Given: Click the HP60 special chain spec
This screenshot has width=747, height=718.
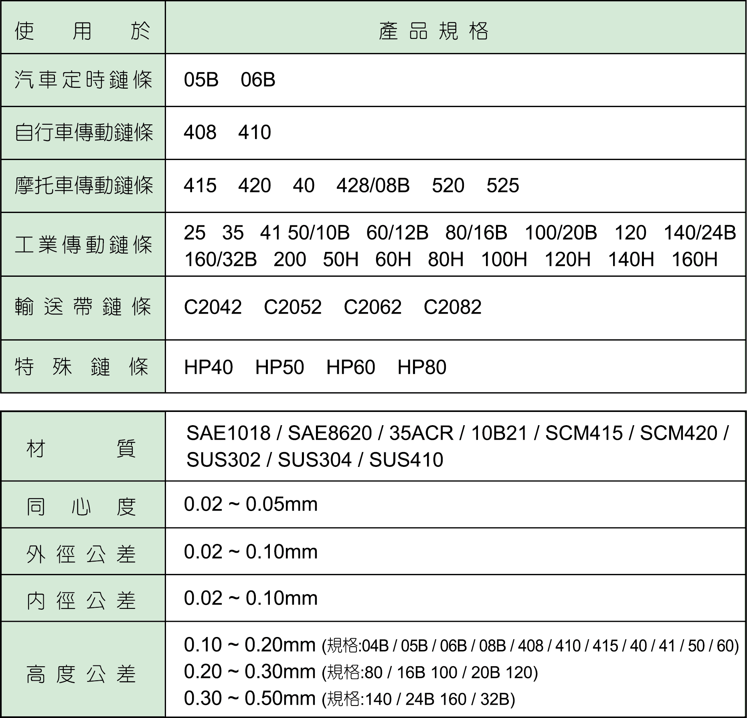Looking at the screenshot, I should (350, 367).
